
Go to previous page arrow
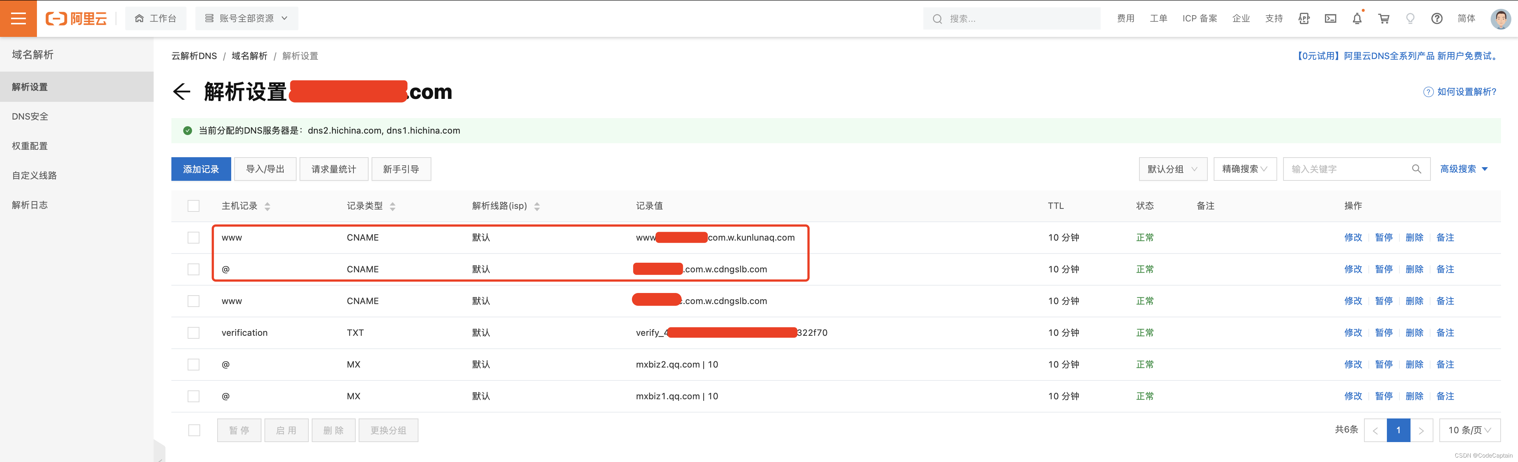(1375, 430)
